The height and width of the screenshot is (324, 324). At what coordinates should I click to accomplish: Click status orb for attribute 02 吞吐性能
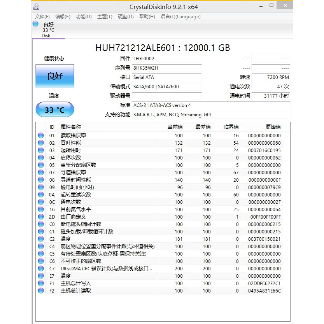pos(41,143)
